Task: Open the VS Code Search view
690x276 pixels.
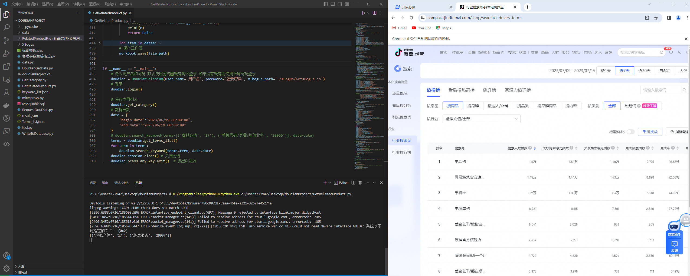Action: pyautogui.click(x=6, y=28)
